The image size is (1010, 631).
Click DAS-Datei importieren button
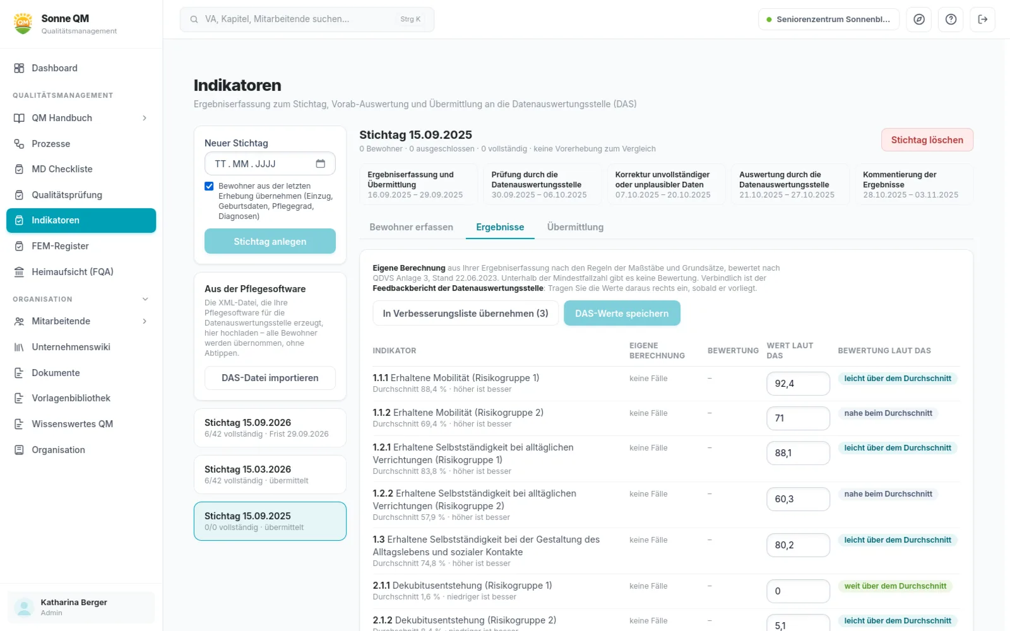tap(270, 378)
